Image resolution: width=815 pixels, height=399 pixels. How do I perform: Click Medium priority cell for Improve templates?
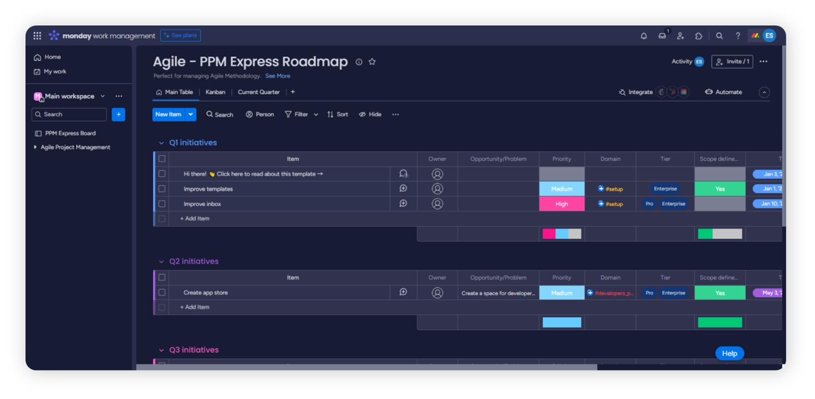coord(562,189)
